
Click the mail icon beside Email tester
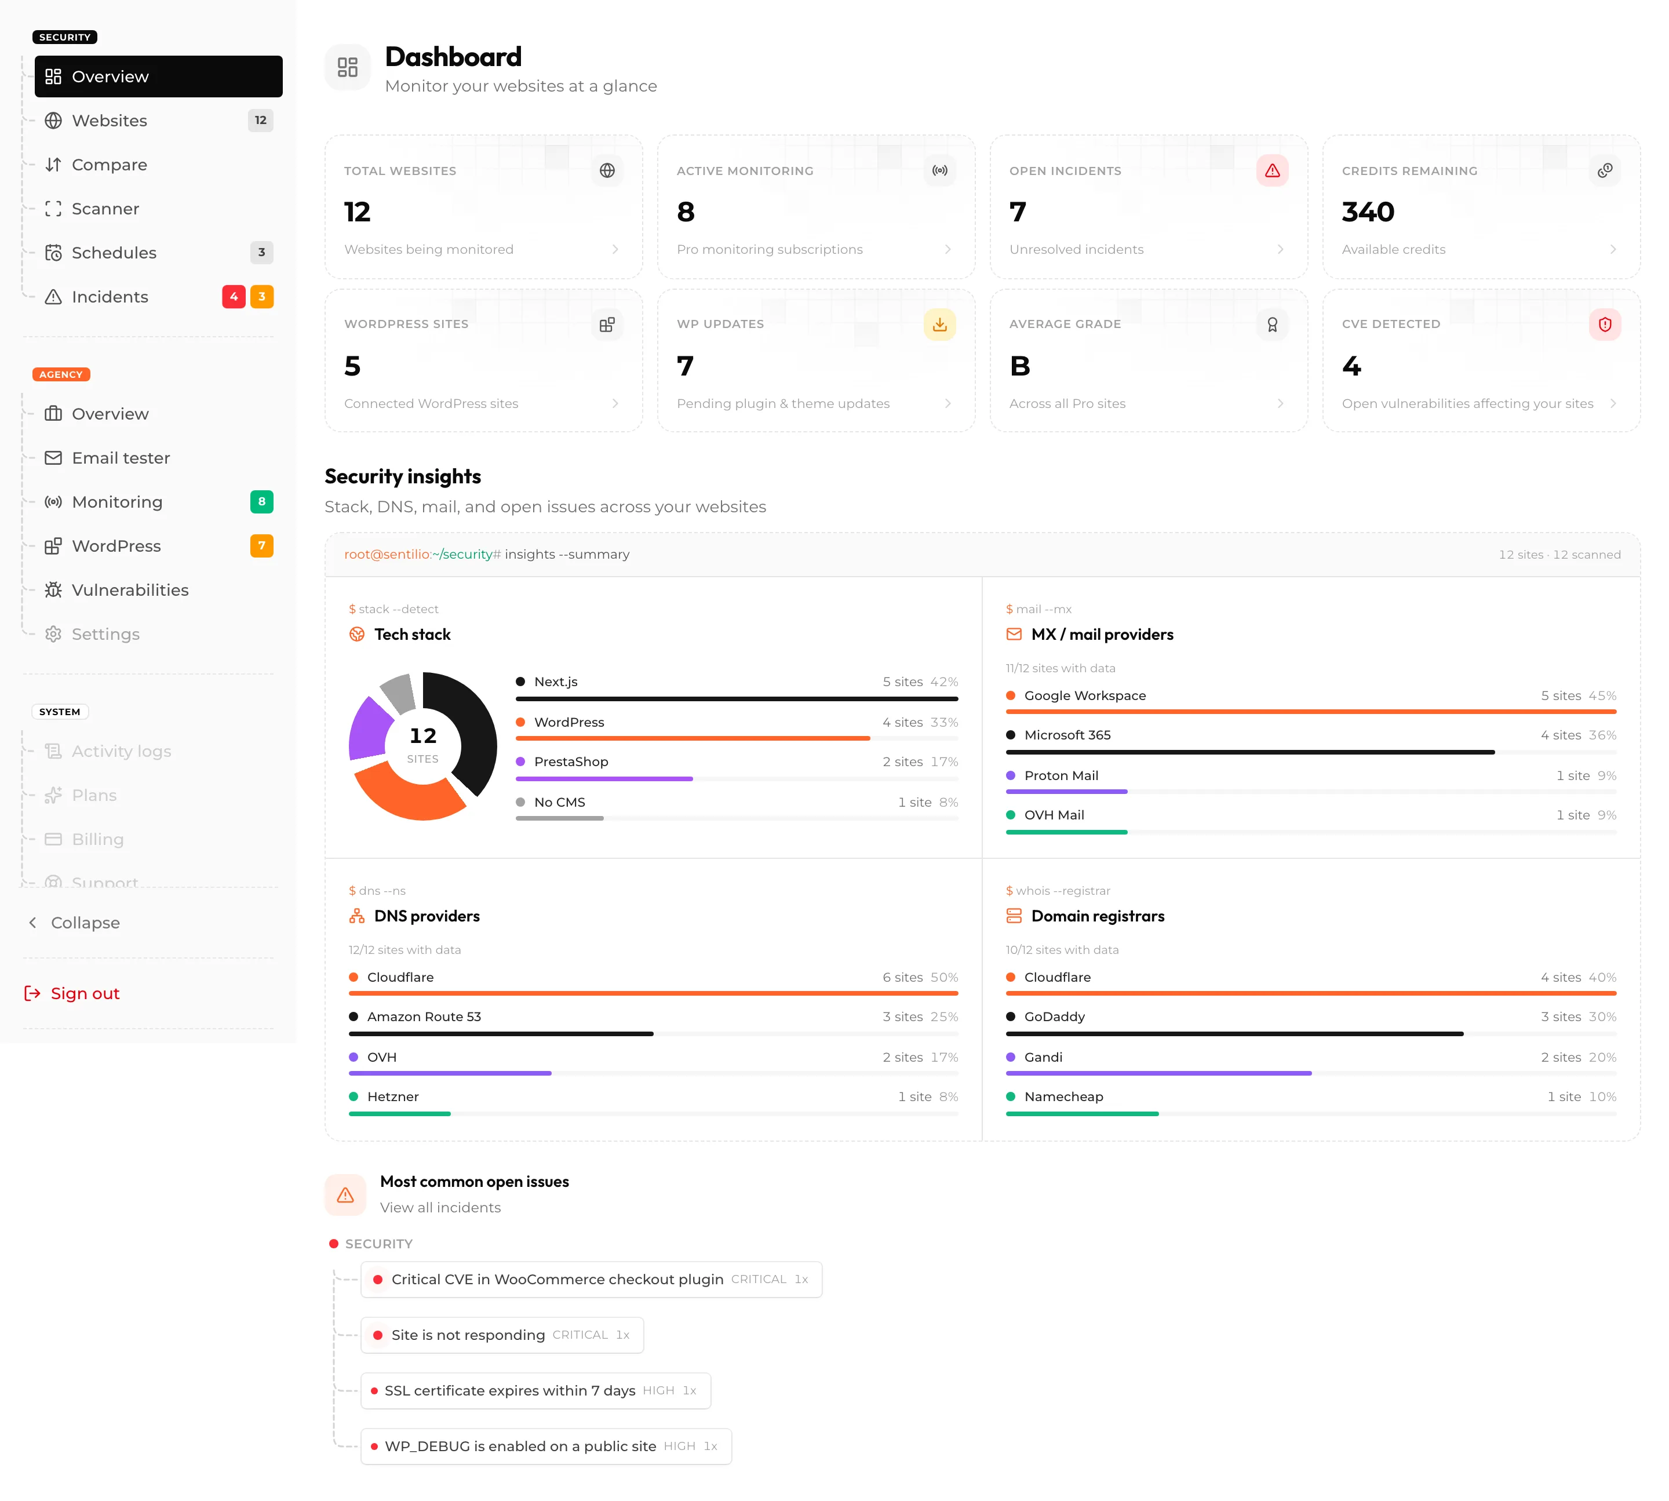tap(53, 458)
